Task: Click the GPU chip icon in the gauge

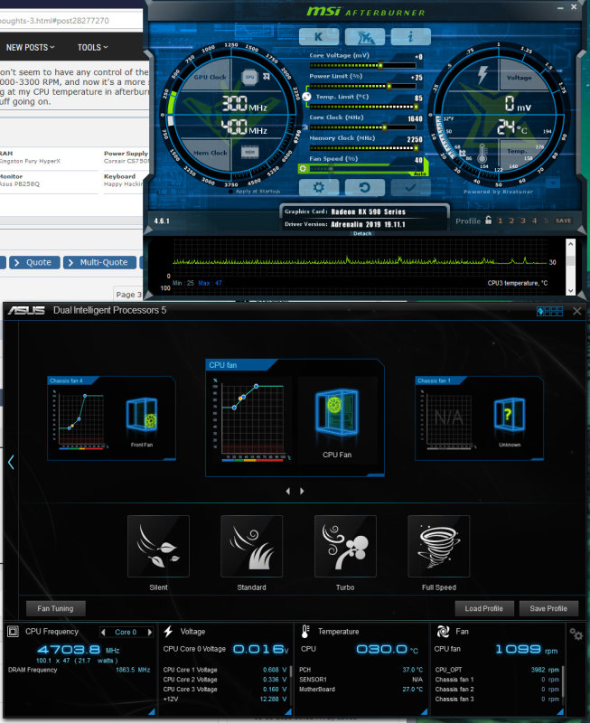Action: tap(250, 77)
